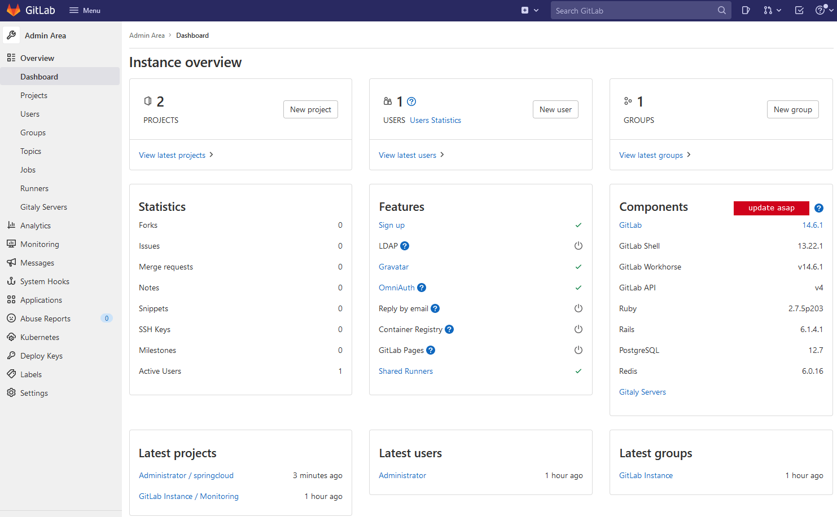Click the LDAP disabled power icon
837x517 pixels.
(579, 246)
